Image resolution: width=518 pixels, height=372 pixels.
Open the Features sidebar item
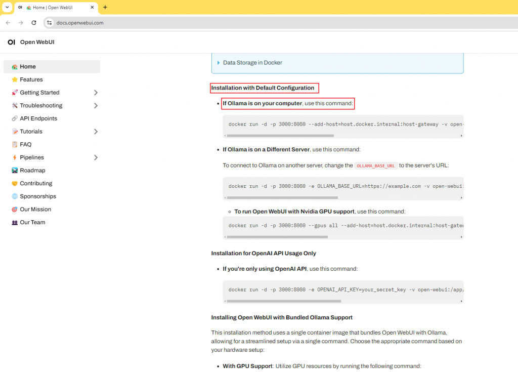tap(52, 79)
